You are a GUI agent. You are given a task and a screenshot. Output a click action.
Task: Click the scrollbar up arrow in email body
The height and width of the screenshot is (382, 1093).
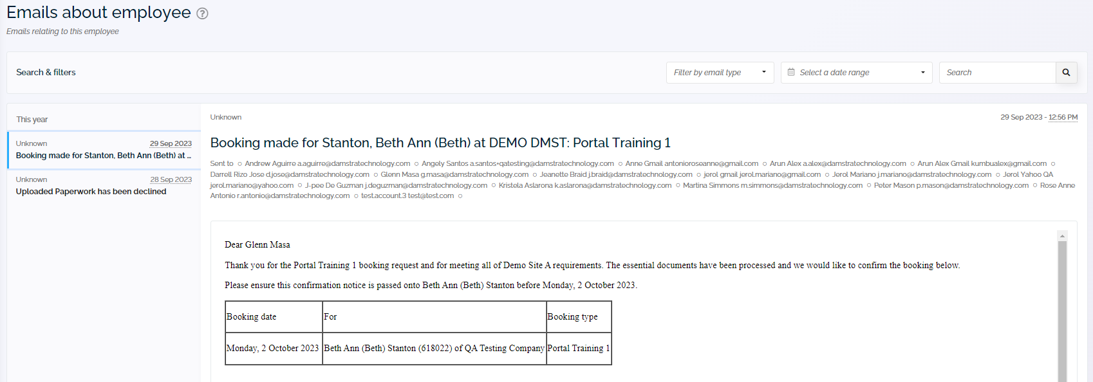point(1062,236)
